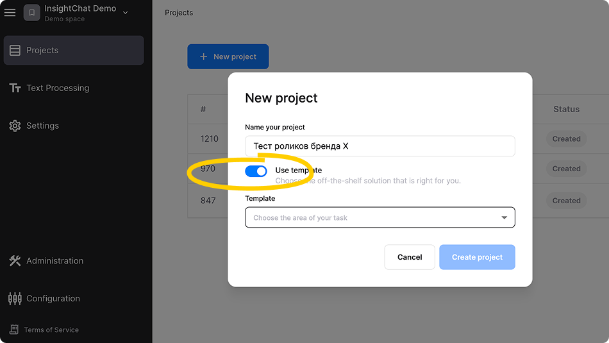Click the Settings gear icon
Image resolution: width=609 pixels, height=343 pixels.
point(15,126)
